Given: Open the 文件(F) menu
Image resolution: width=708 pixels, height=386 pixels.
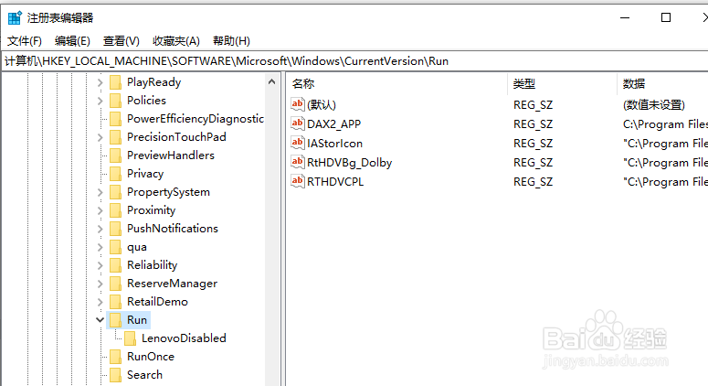Looking at the screenshot, I should click(x=25, y=41).
